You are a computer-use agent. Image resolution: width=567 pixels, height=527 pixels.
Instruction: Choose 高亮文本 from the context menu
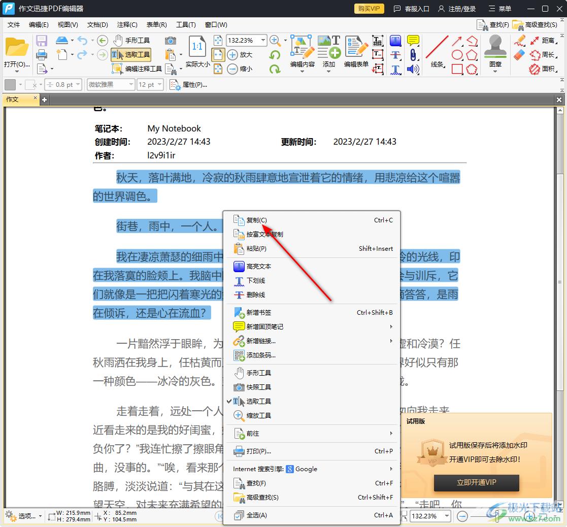(x=312, y=266)
